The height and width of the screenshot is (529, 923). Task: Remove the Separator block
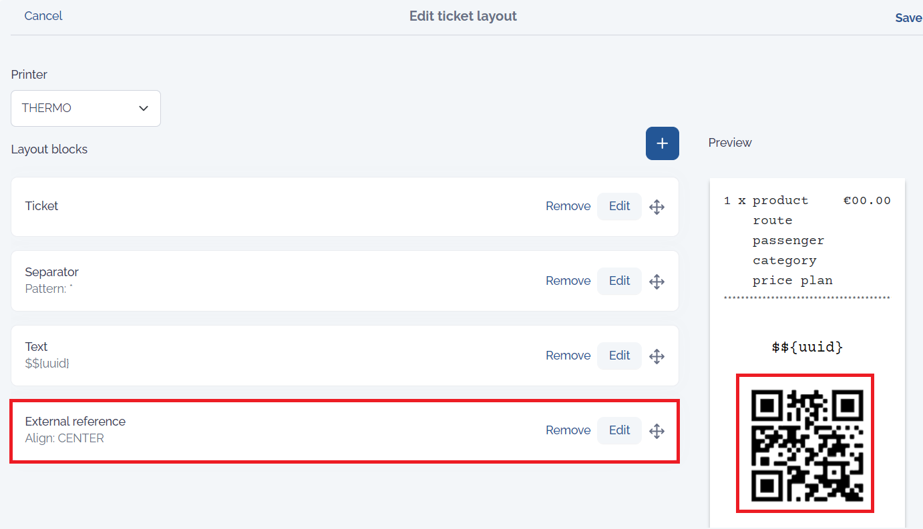[x=568, y=281]
